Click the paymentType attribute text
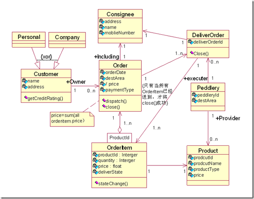Image resolution: width=254 pixels, height=199 pixels. [x=120, y=90]
